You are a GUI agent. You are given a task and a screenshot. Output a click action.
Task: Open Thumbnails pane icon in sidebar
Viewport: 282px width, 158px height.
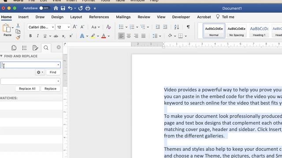(x=14, y=48)
